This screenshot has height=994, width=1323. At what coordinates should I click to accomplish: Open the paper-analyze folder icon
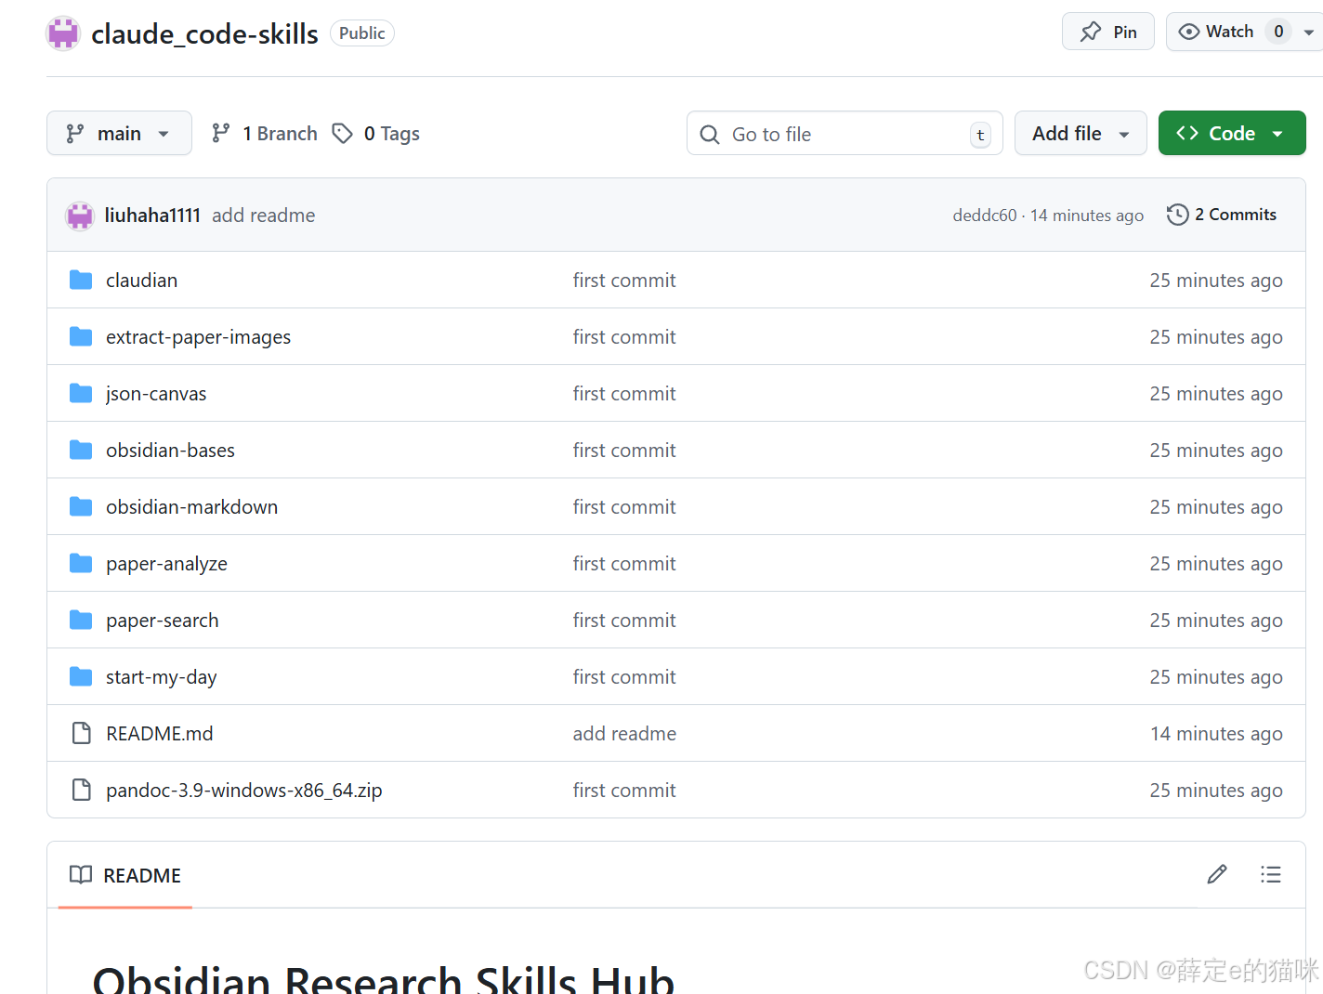coord(81,563)
